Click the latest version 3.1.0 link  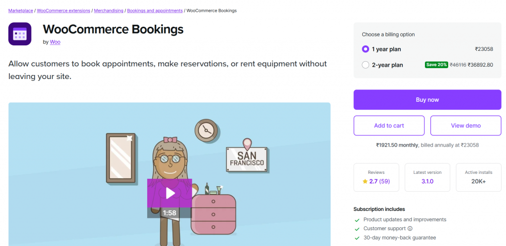click(427, 181)
